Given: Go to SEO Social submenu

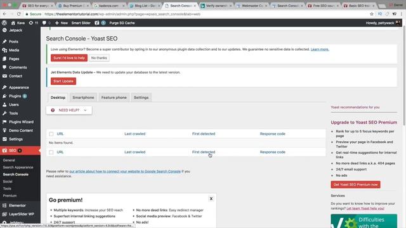Looking at the screenshot, I should [8, 182].
